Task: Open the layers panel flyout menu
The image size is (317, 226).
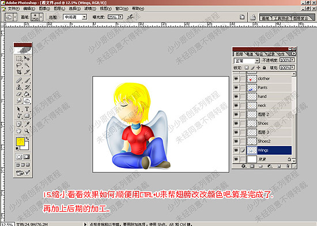Action: pyautogui.click(x=293, y=53)
